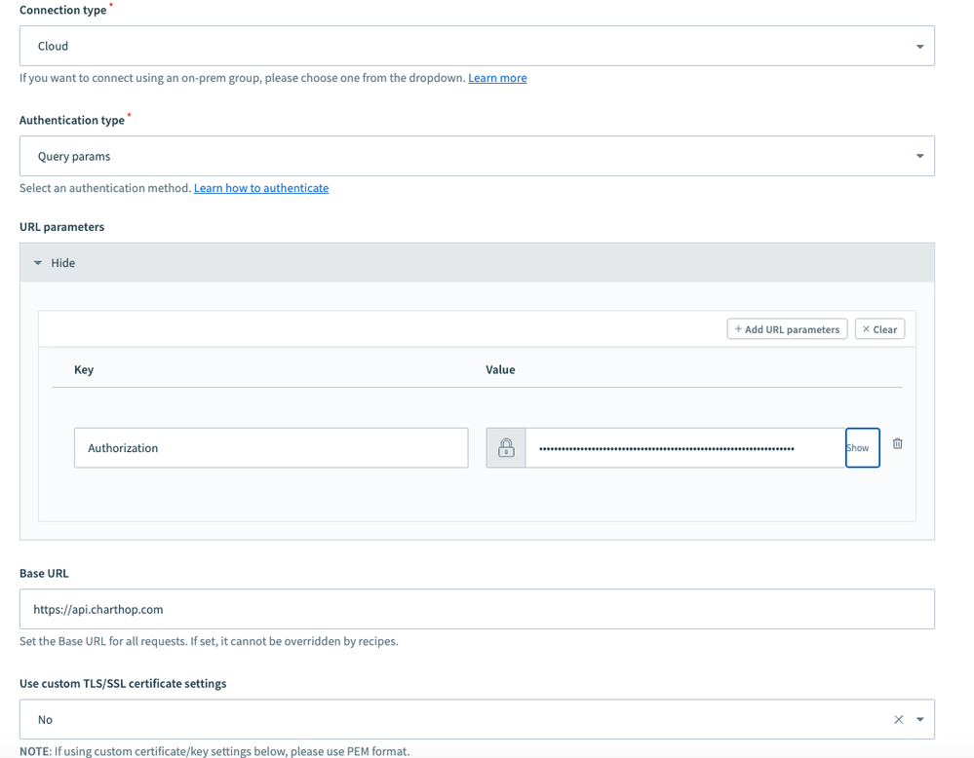The width and height of the screenshot is (974, 758).
Task: Delete the Authorization parameter with trash icon
Action: point(898,443)
